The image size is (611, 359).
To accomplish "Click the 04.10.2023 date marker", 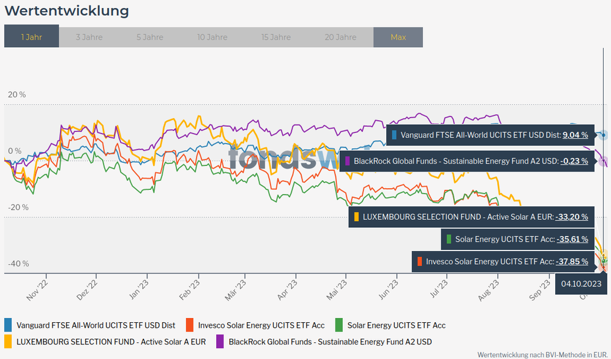I will tap(581, 284).
